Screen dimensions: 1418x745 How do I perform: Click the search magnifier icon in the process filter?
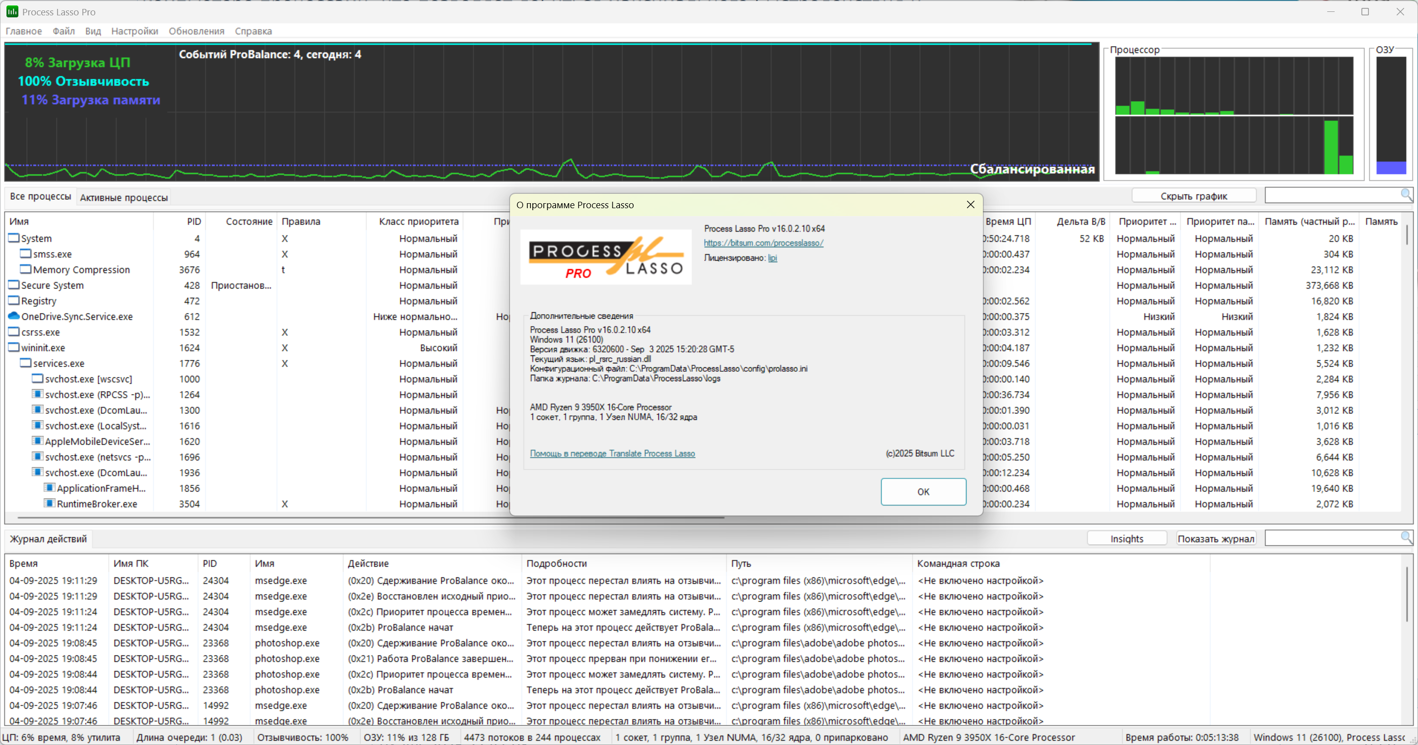[x=1405, y=195]
